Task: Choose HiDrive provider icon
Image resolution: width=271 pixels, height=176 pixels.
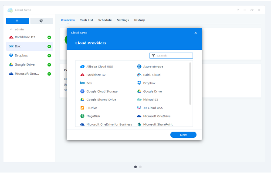Action: click(x=82, y=108)
